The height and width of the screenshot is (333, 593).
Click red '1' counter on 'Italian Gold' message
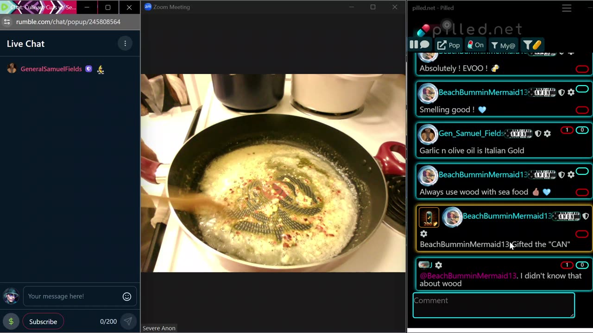click(x=567, y=130)
